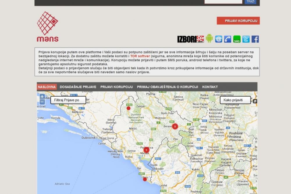Click the IZBORI 2014 logo
291x194 pixels.
tap(191, 38)
